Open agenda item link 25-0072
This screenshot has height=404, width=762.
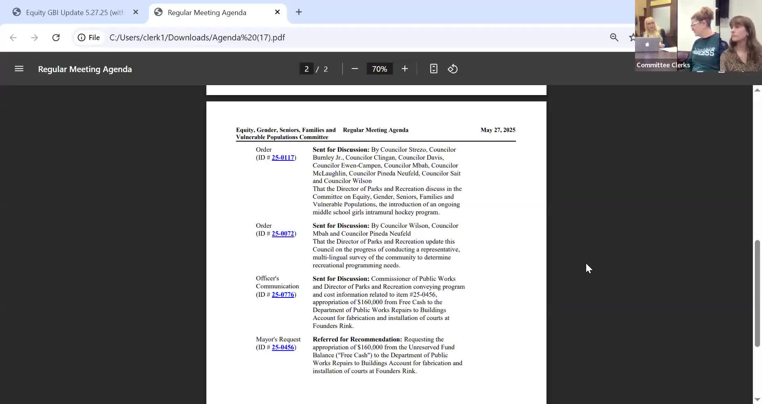tap(283, 234)
